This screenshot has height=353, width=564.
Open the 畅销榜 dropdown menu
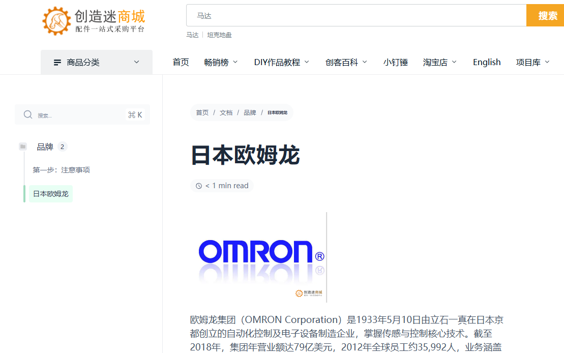[221, 63]
